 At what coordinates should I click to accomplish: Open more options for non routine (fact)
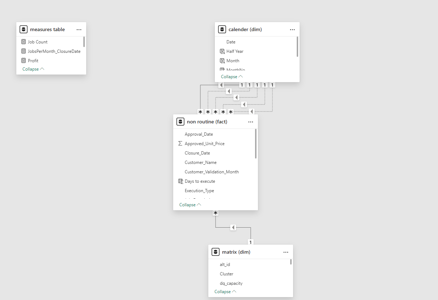click(x=251, y=122)
